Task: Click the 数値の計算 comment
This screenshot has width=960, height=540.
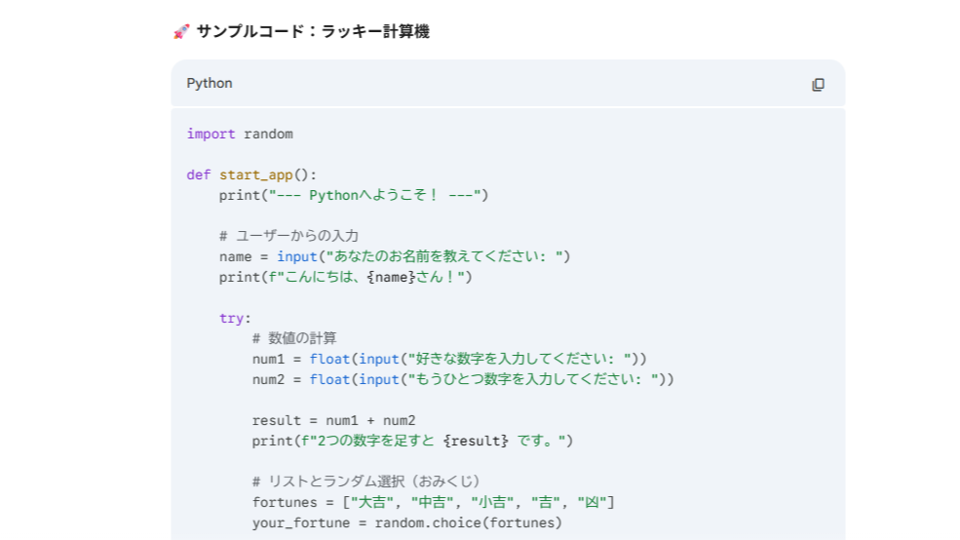Action: click(x=294, y=338)
